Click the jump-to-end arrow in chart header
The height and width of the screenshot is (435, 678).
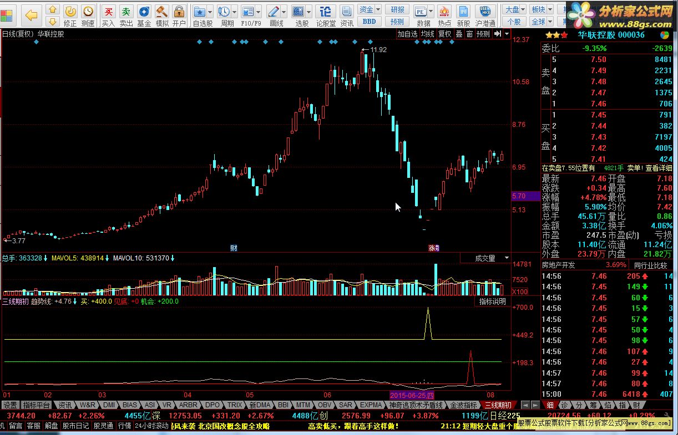pos(497,34)
